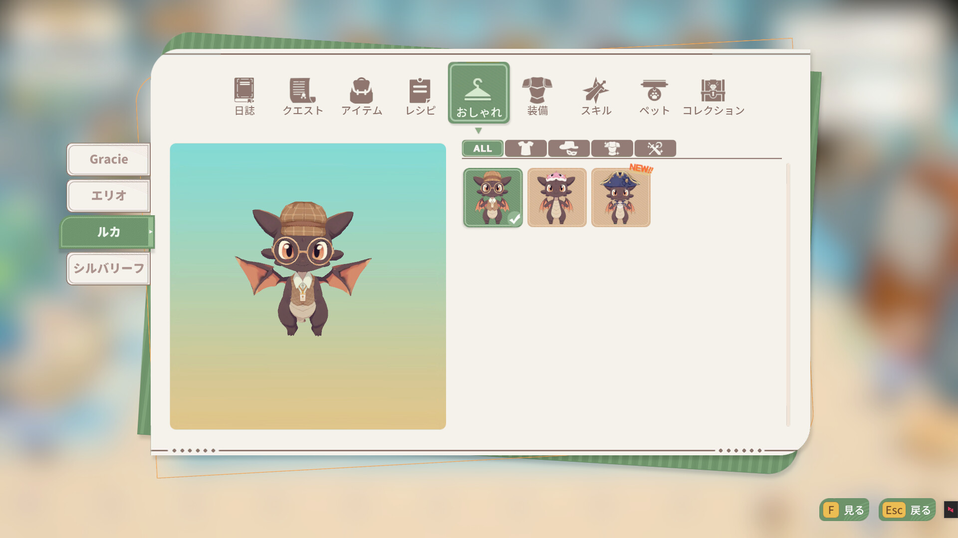The image size is (958, 538).
Task: Filter outfits by T-shirt clothing category
Action: point(525,148)
